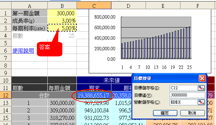The image size is (216, 125).
Task: Click the cell showing 25 periods
Action: click(x=62, y=36)
